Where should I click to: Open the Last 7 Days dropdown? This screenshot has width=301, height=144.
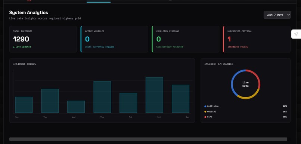tap(277, 15)
